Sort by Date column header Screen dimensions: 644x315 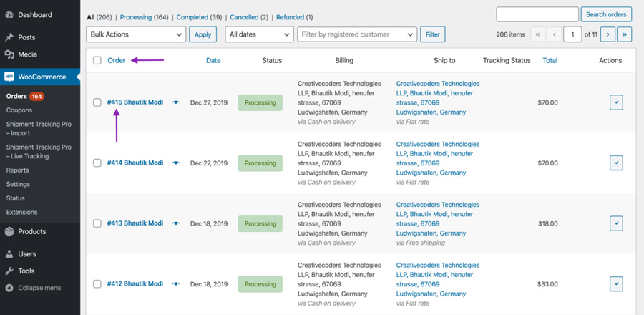point(213,60)
